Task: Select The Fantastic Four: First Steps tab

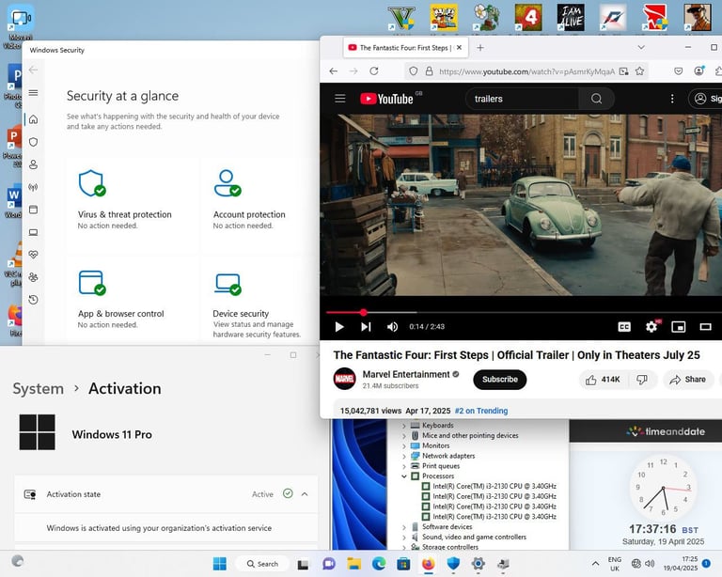Action: (406, 47)
